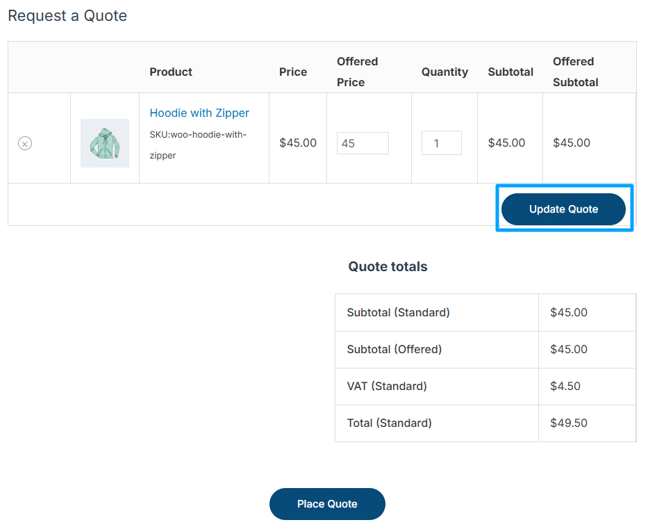
Task: Click the Subtotal (Standard) row label
Action: click(399, 312)
